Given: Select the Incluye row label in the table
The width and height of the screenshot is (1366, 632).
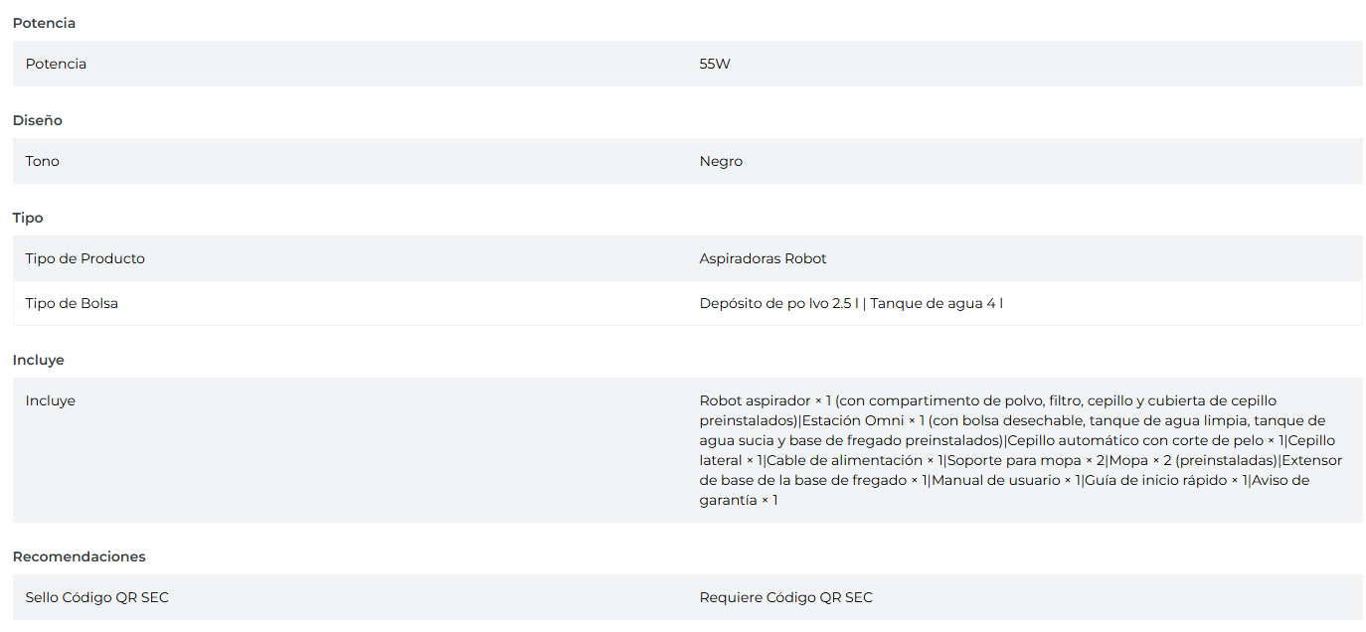Looking at the screenshot, I should [x=51, y=400].
